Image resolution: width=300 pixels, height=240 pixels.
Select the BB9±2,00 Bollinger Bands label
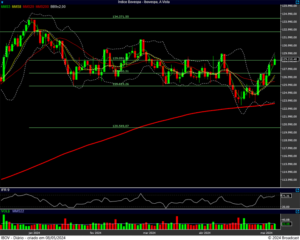pyautogui.click(x=58, y=7)
